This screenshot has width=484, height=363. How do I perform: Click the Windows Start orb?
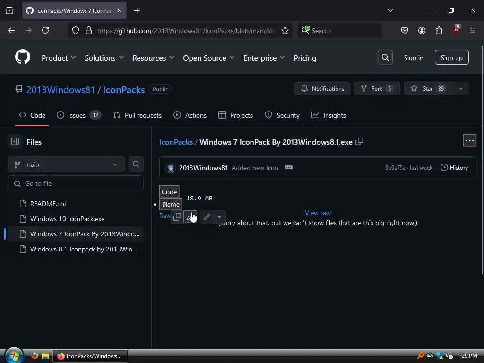(x=14, y=355)
